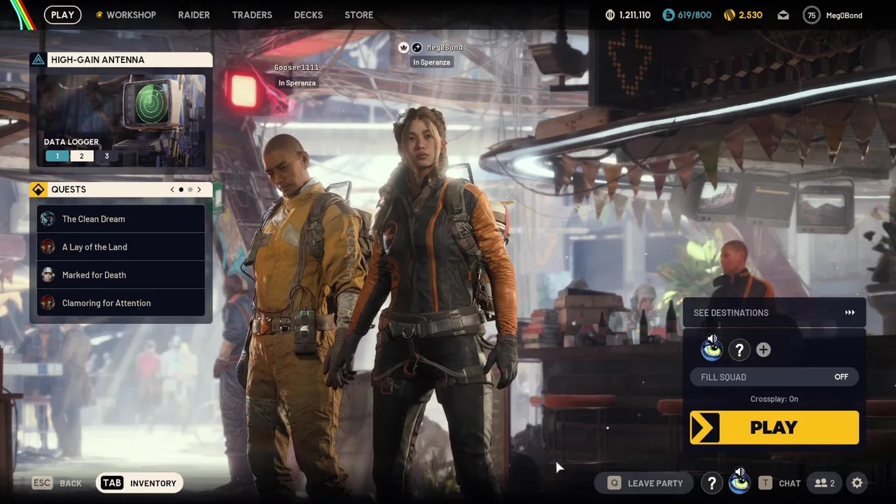Image resolution: width=896 pixels, height=504 pixels.
Task: Go to the next quests page arrow
Action: (x=199, y=190)
